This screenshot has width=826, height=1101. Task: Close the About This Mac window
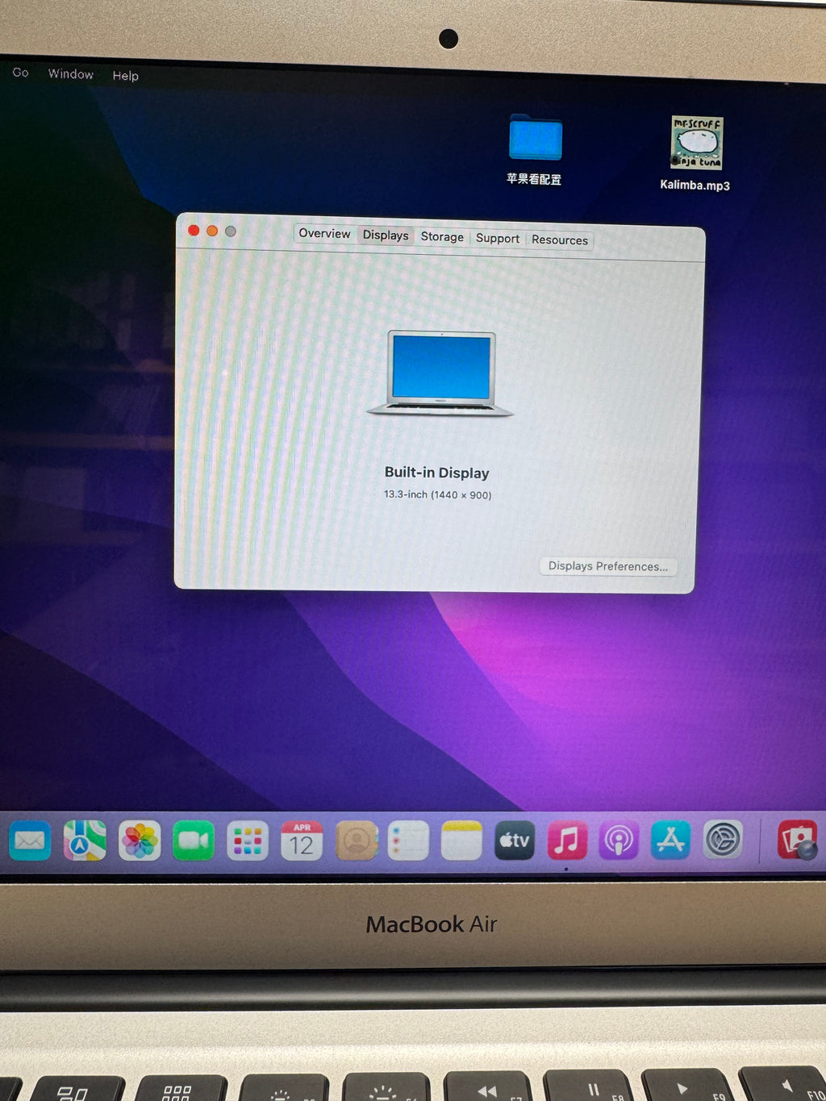click(x=194, y=230)
